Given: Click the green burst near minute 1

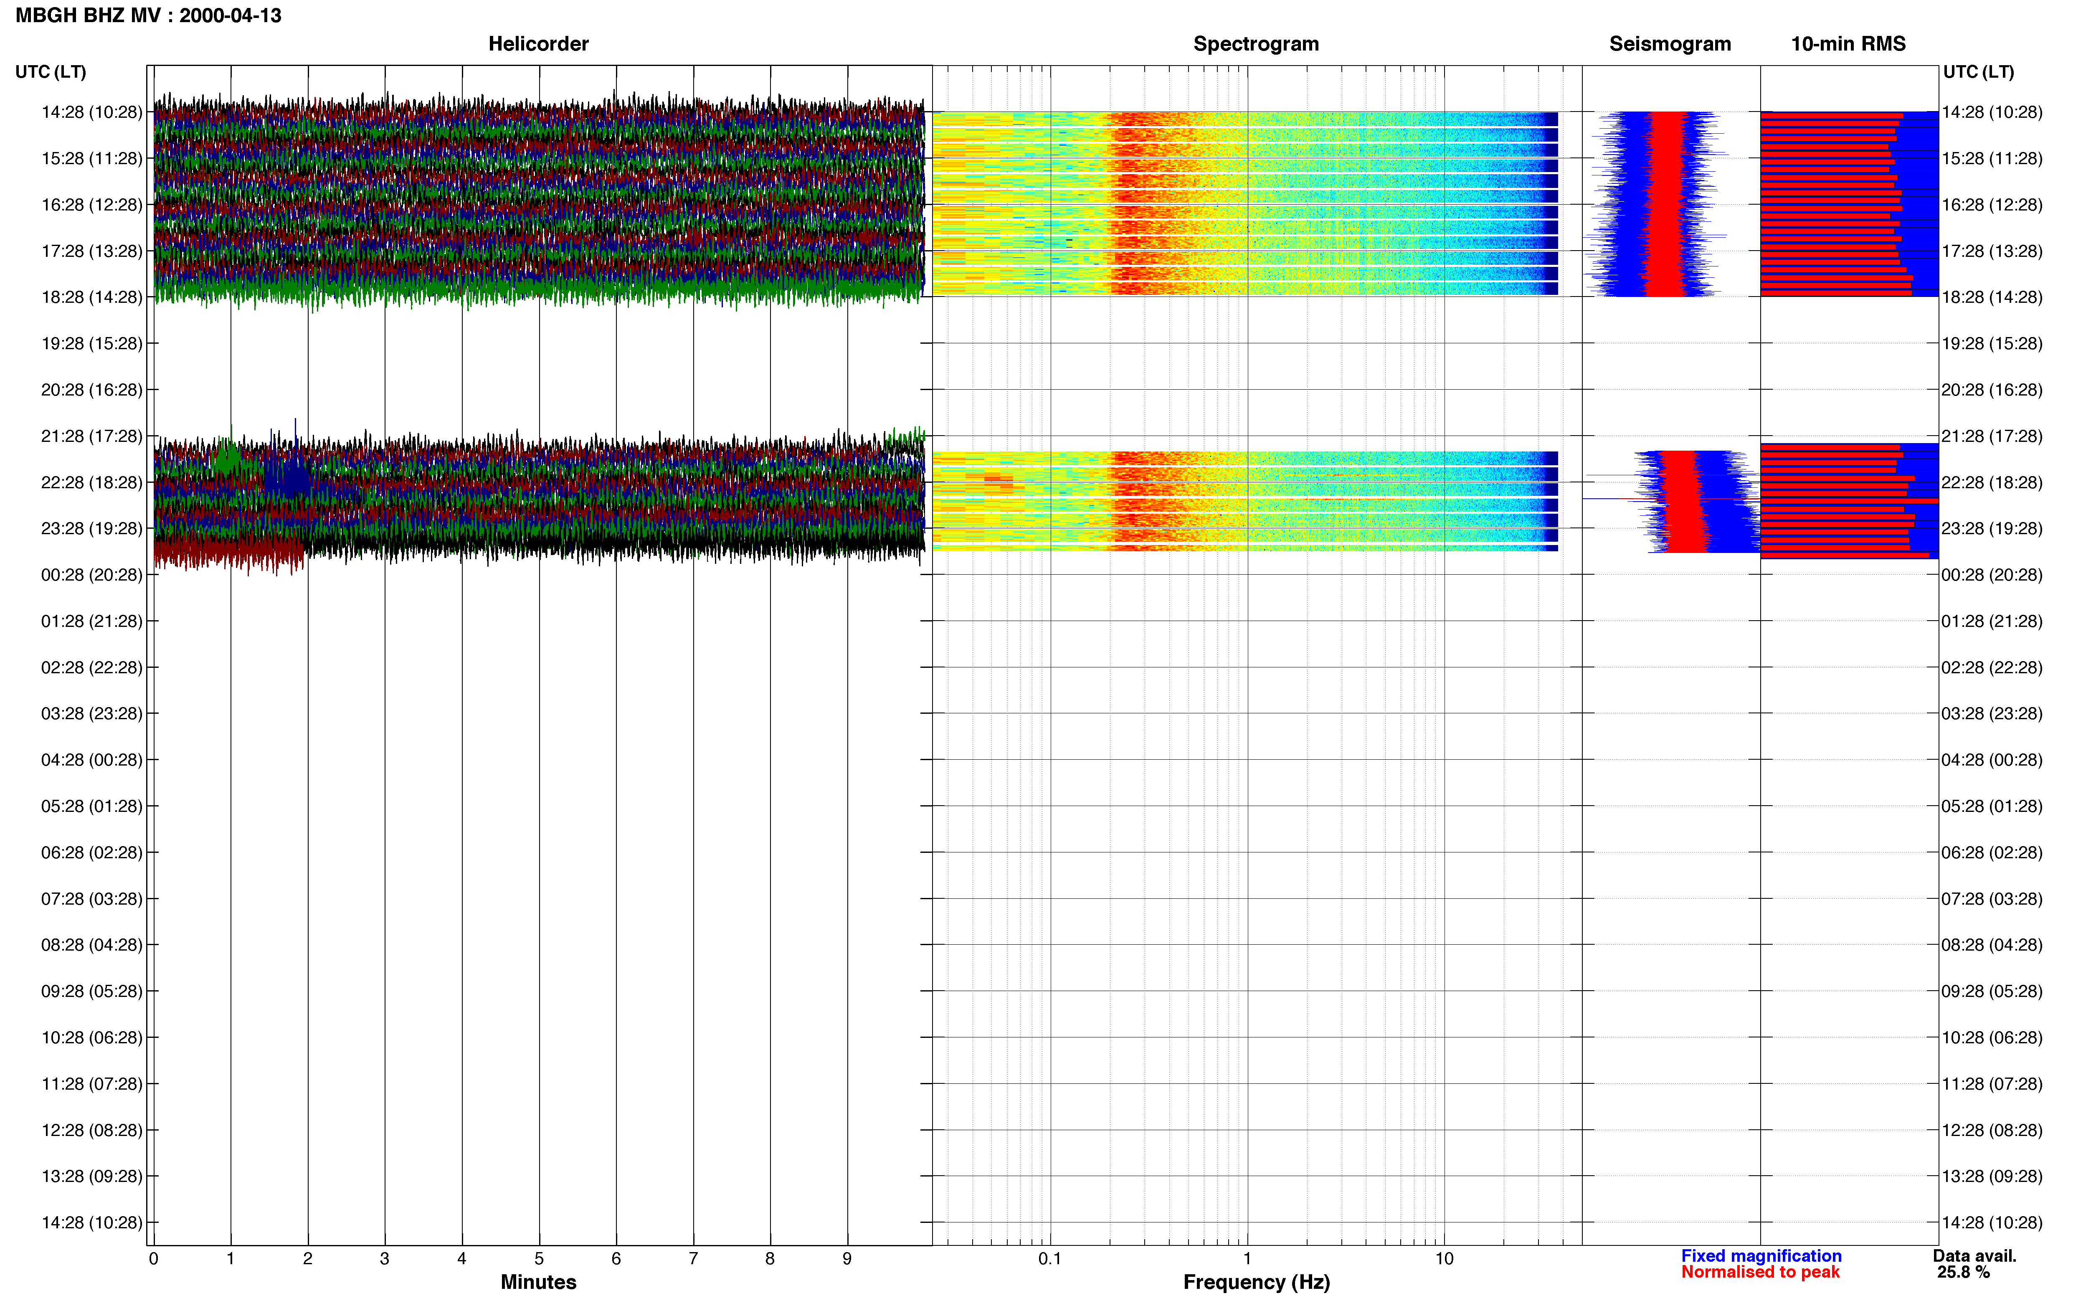Looking at the screenshot, I should click(x=227, y=456).
